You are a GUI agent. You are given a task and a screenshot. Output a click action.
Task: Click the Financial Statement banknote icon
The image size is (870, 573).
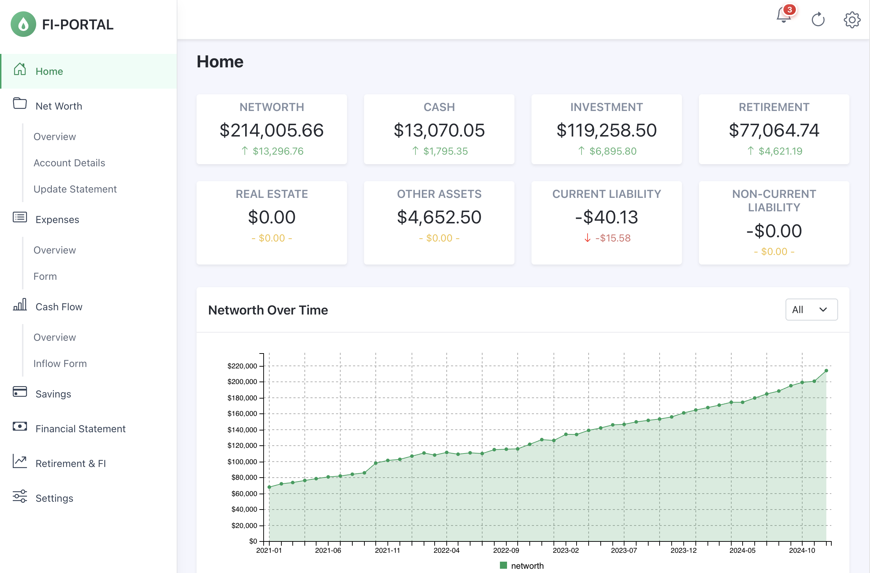click(x=20, y=427)
